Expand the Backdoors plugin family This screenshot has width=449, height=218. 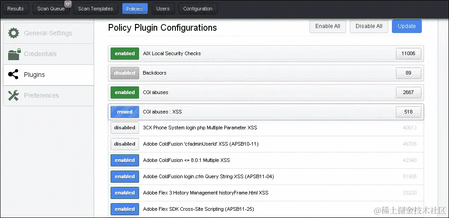(266, 73)
